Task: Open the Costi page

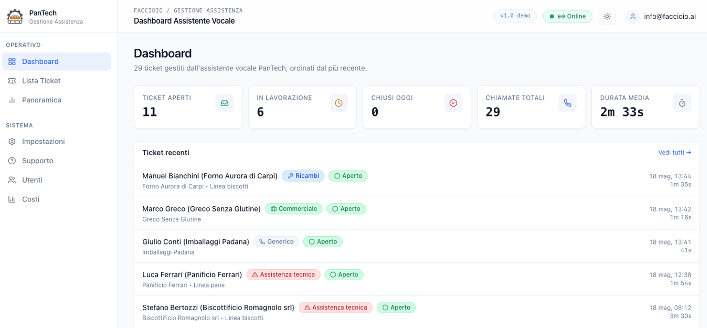Action: point(56,200)
